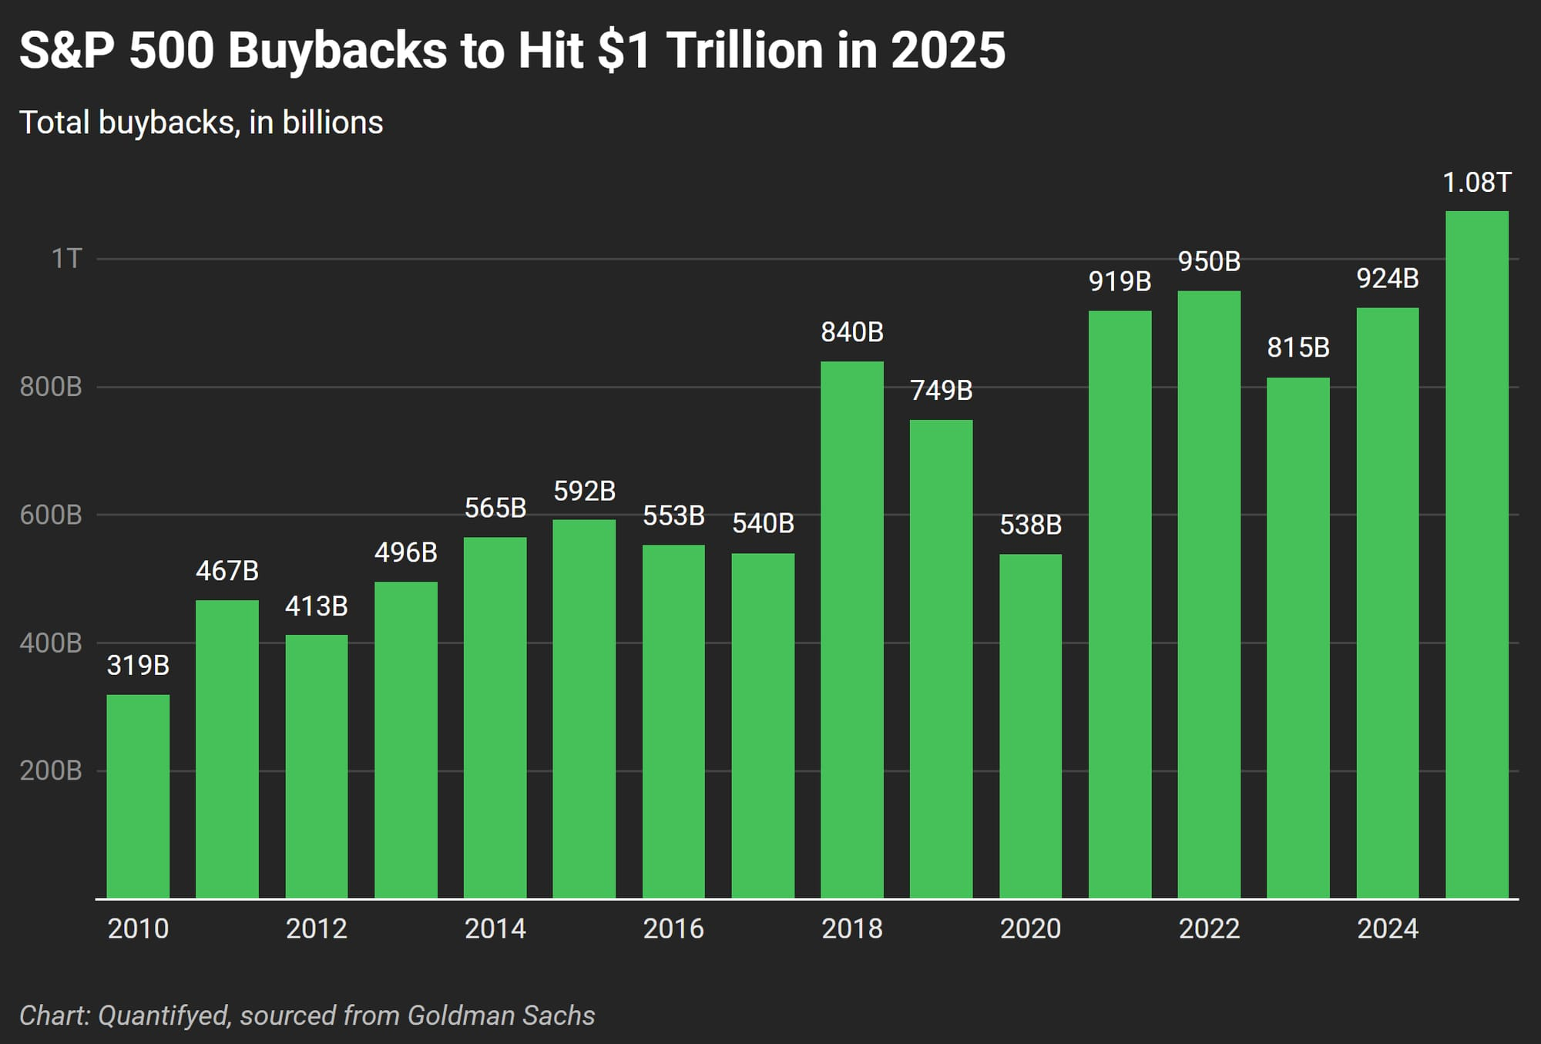Click the bar labeled 919B
Viewport: 1541px width, 1044px height.
tap(1120, 605)
